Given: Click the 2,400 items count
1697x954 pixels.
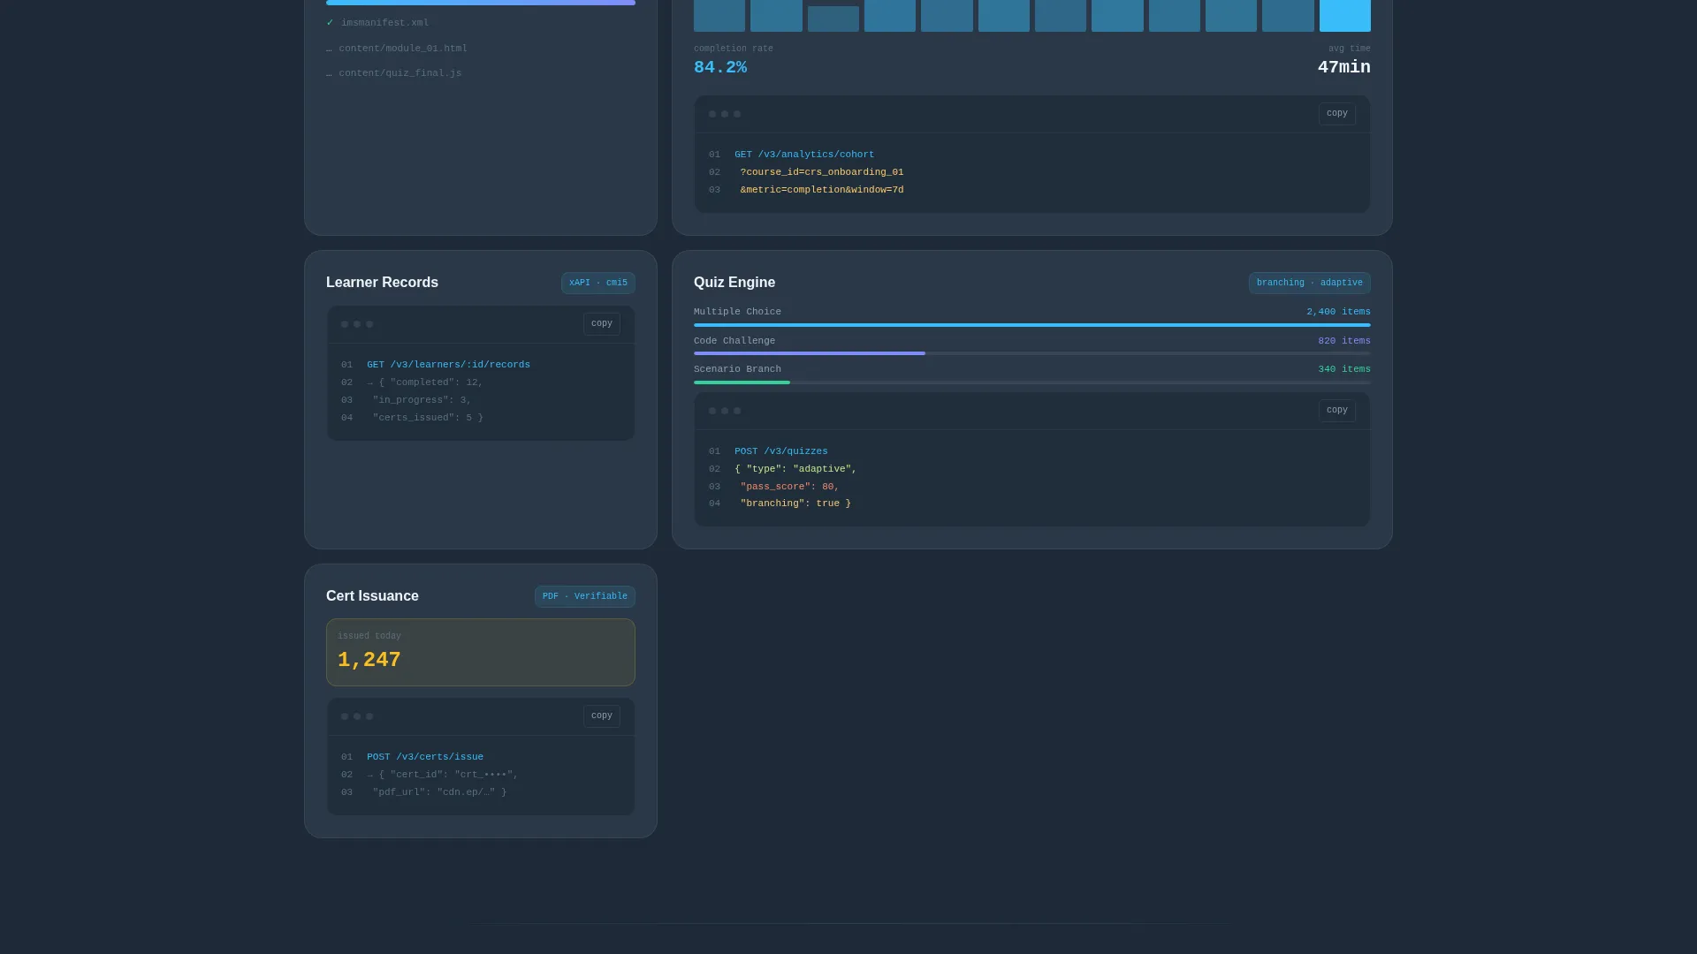Looking at the screenshot, I should [x=1338, y=312].
